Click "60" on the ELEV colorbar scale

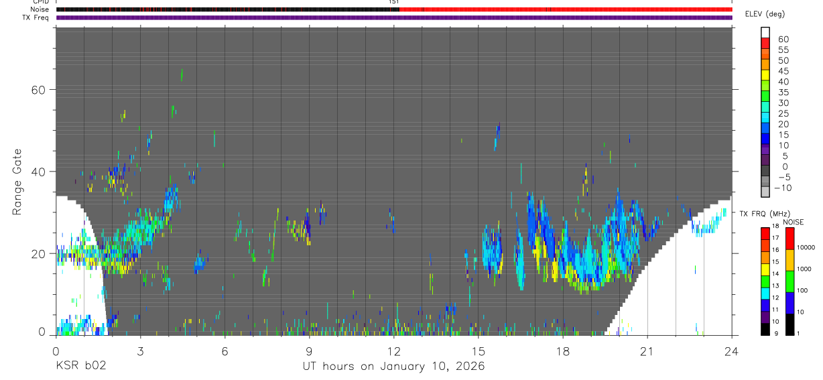(783, 40)
